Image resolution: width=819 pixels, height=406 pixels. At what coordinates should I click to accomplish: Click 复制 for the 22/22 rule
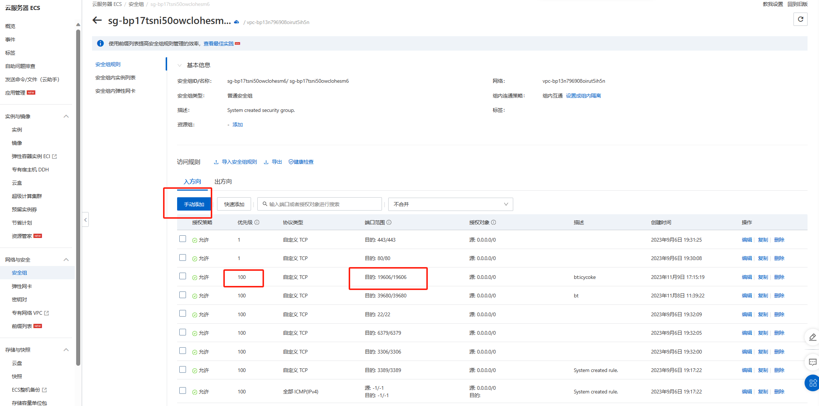point(763,314)
